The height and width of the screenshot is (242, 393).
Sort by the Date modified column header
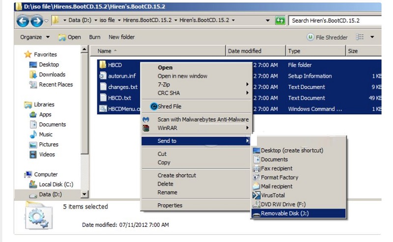click(x=255, y=51)
